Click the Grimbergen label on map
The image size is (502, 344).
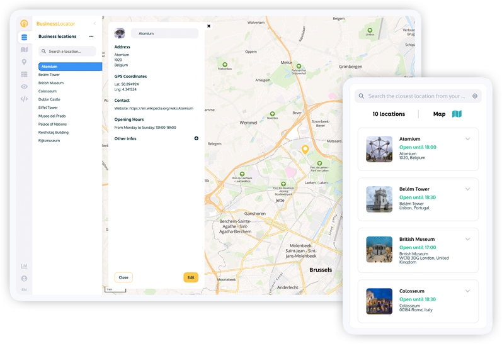pos(351,67)
